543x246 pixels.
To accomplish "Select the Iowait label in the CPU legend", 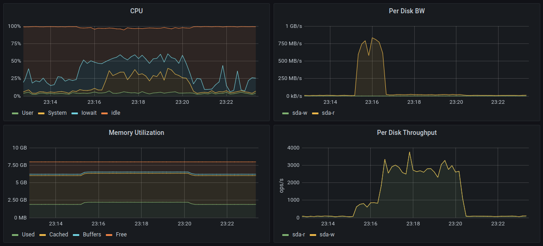I will (x=89, y=112).
